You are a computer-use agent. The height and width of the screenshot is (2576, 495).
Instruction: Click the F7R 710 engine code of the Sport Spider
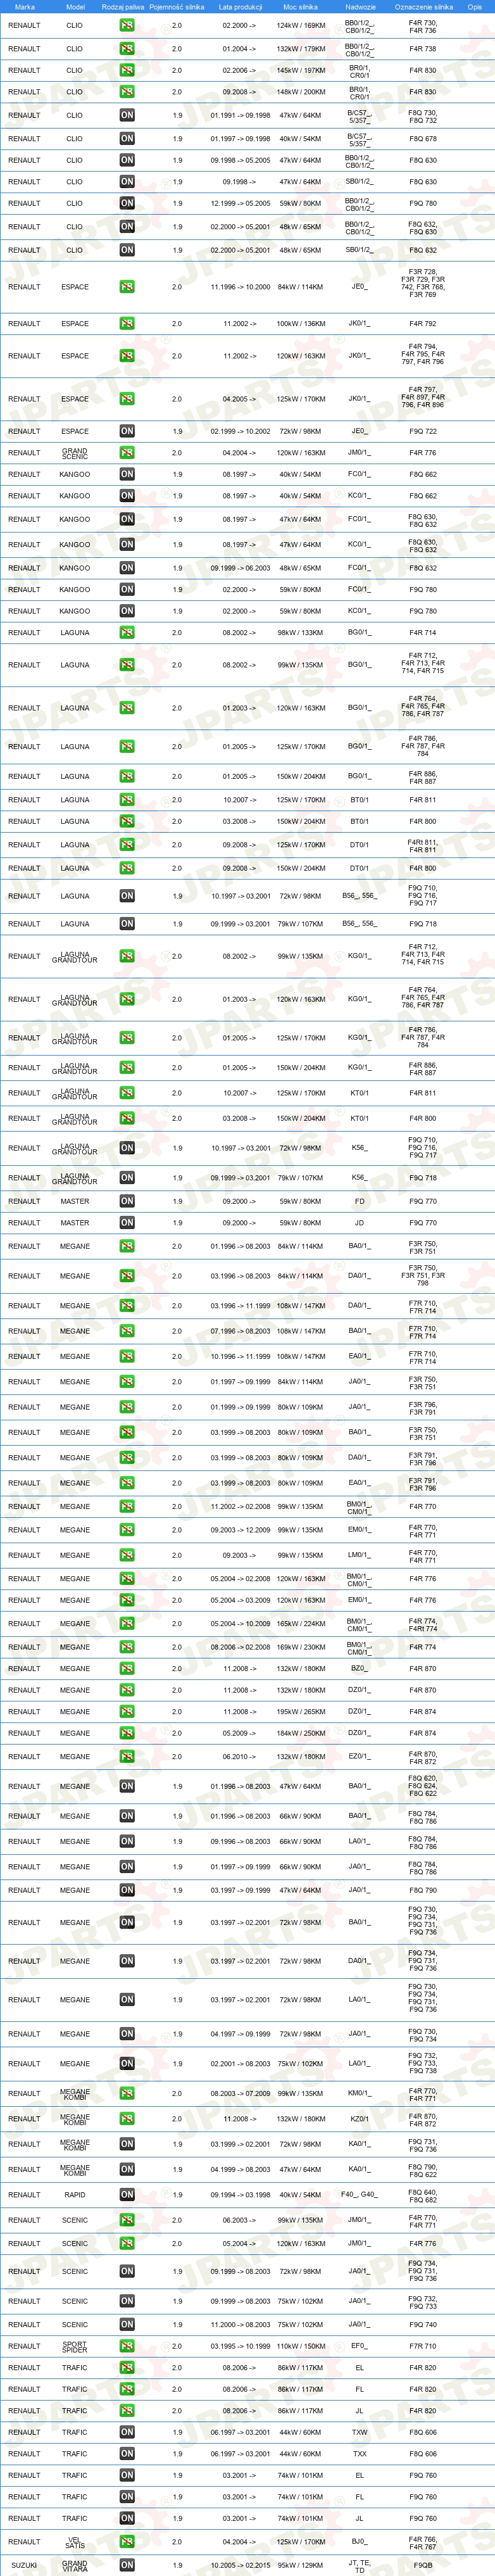pos(423,2345)
